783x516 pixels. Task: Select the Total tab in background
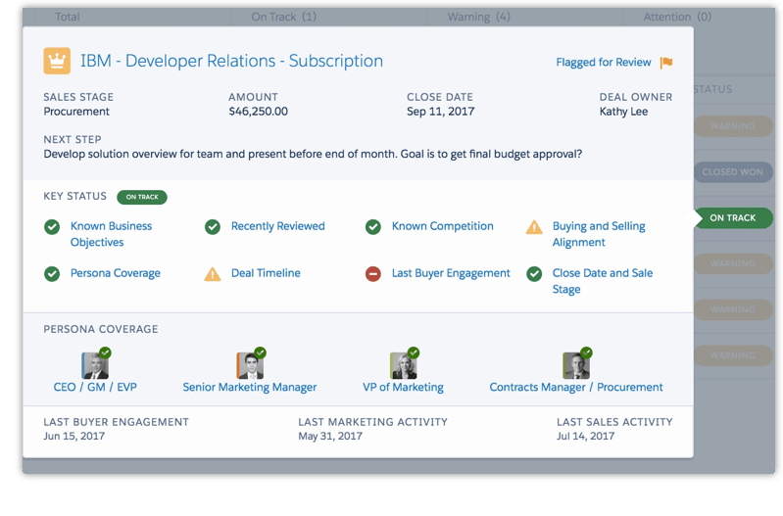click(x=68, y=17)
